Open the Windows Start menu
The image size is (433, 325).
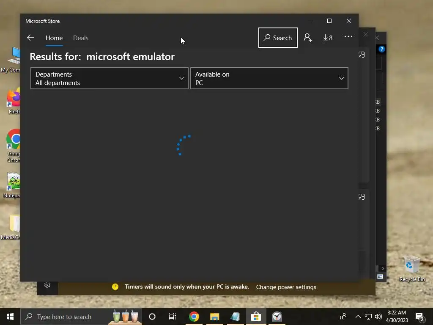[10, 317]
